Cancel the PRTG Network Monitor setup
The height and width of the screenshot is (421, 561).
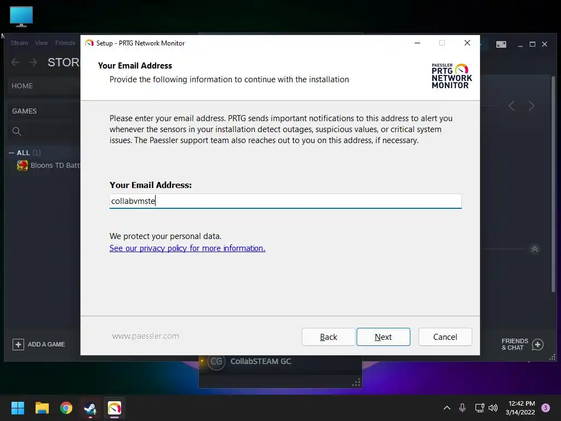click(445, 337)
